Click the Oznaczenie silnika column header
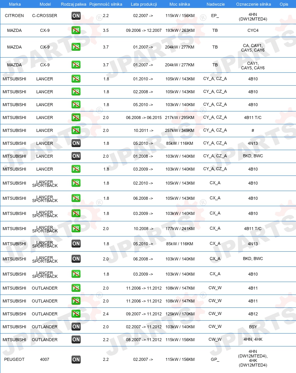Image resolution: width=296 pixels, height=373 pixels. 254,4
